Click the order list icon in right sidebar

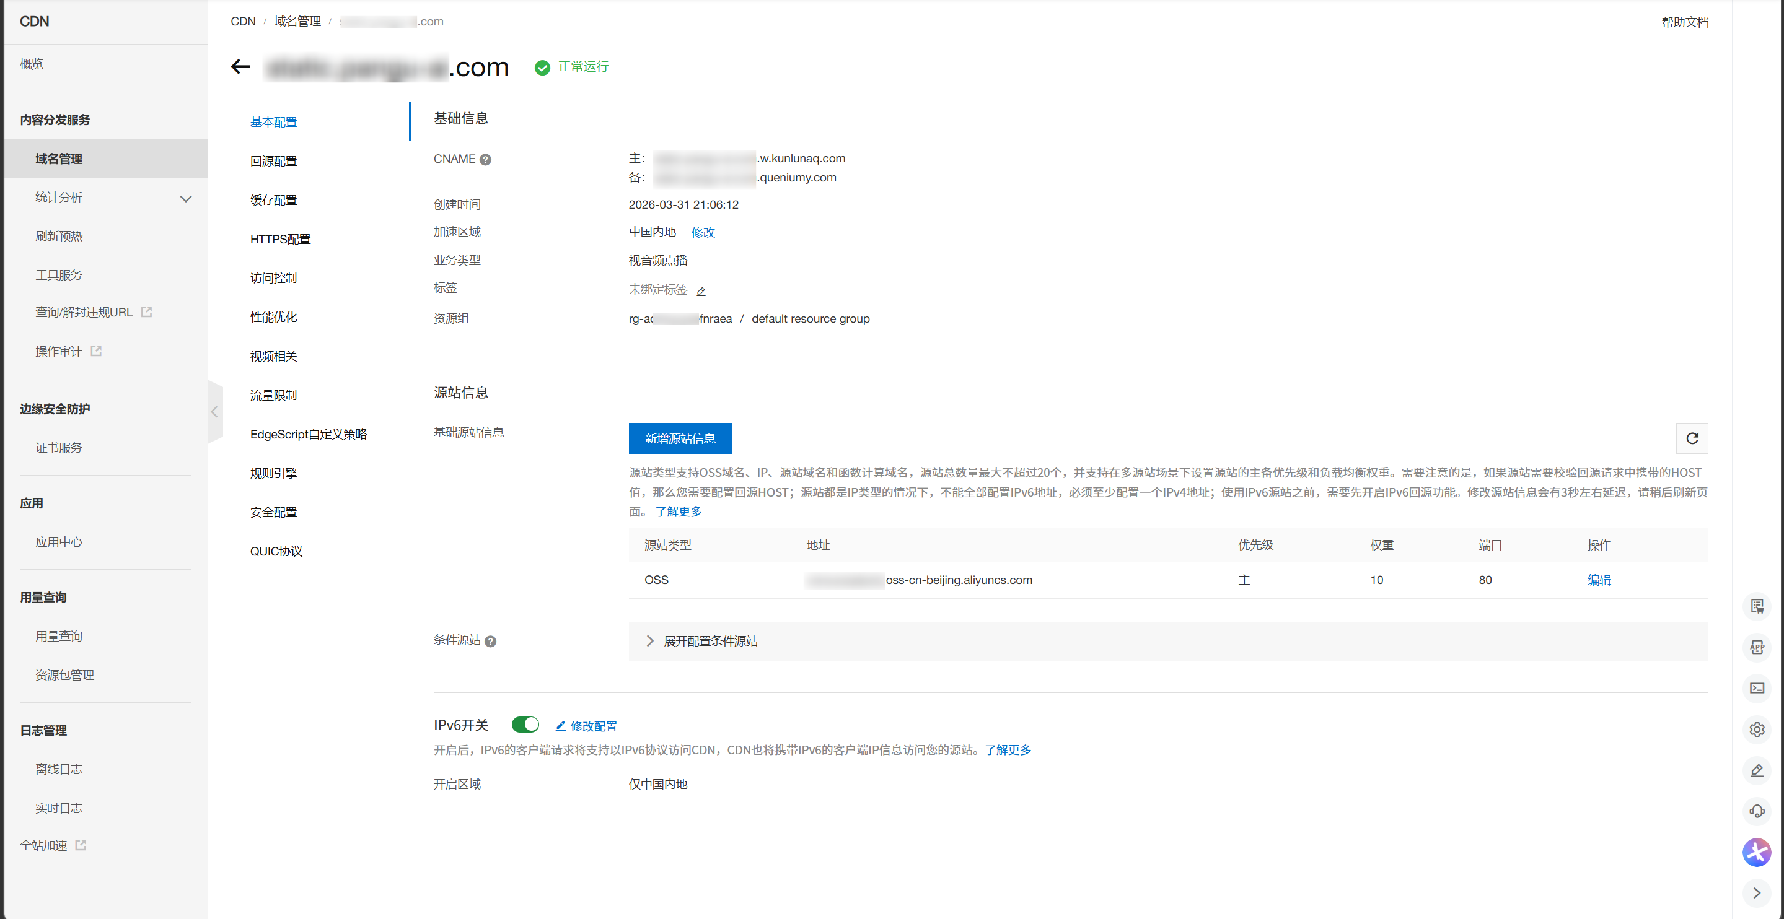(x=1758, y=606)
